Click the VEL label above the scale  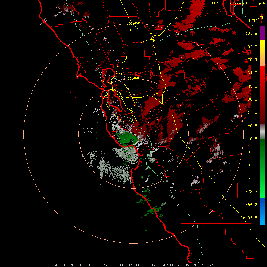tap(260, 18)
